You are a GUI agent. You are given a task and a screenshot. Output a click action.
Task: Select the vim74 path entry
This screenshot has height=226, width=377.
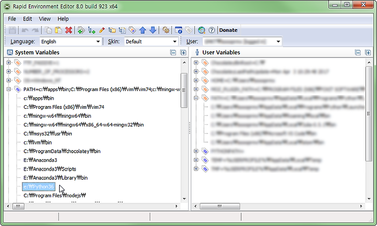64,107
